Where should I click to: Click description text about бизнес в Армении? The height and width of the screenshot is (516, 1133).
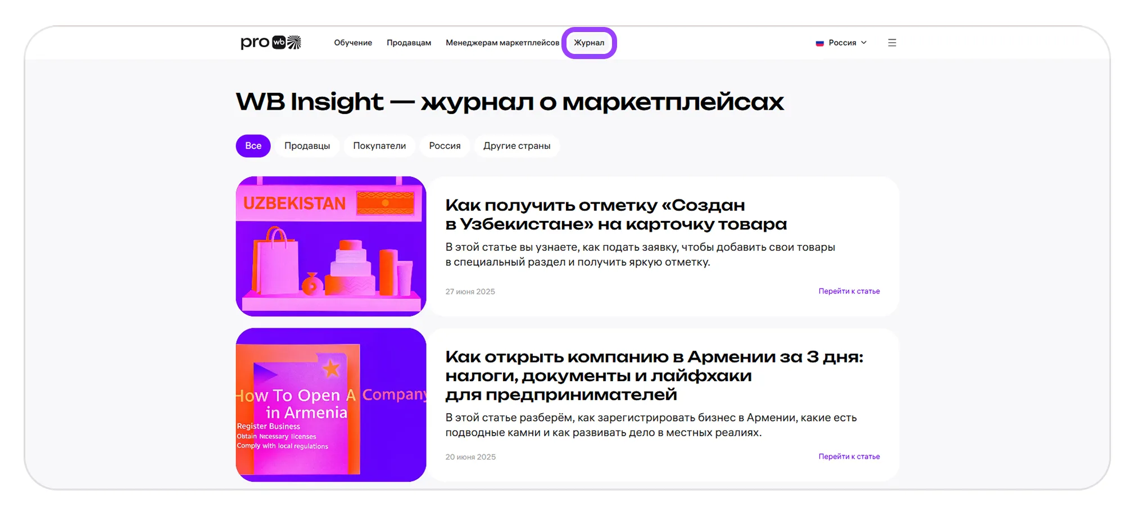click(651, 425)
